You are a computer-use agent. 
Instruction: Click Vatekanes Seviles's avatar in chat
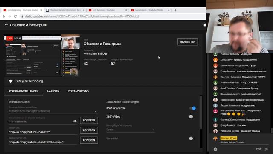[215, 131]
